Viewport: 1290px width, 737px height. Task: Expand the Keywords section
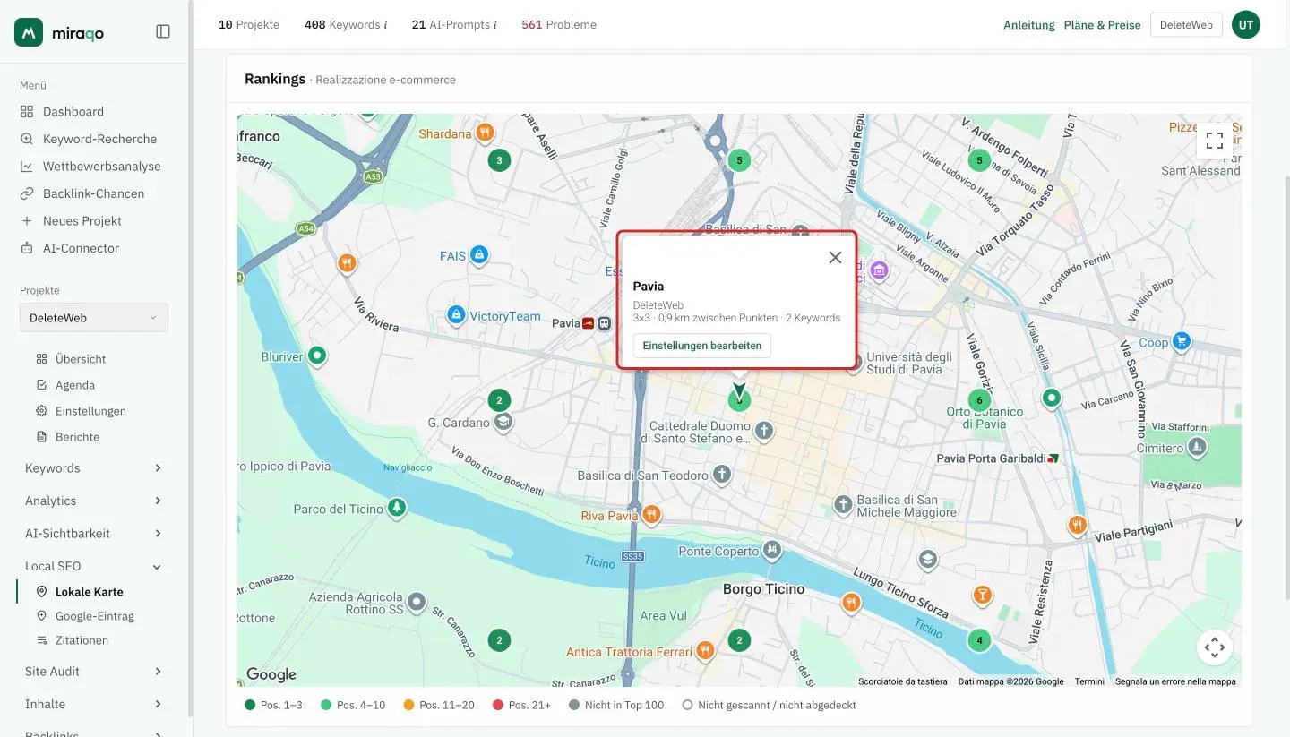[x=94, y=468]
